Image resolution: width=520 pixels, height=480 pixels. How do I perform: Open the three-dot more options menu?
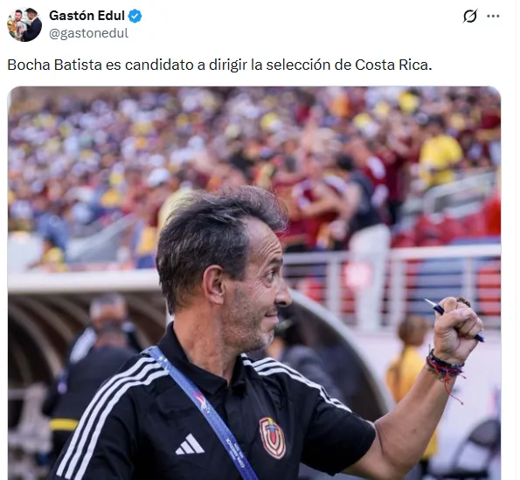[x=493, y=16]
